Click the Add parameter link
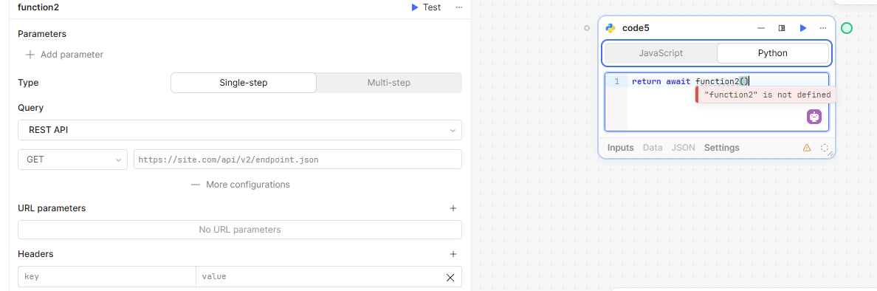Screen dimensions: 877x291 pyautogui.click(x=64, y=55)
